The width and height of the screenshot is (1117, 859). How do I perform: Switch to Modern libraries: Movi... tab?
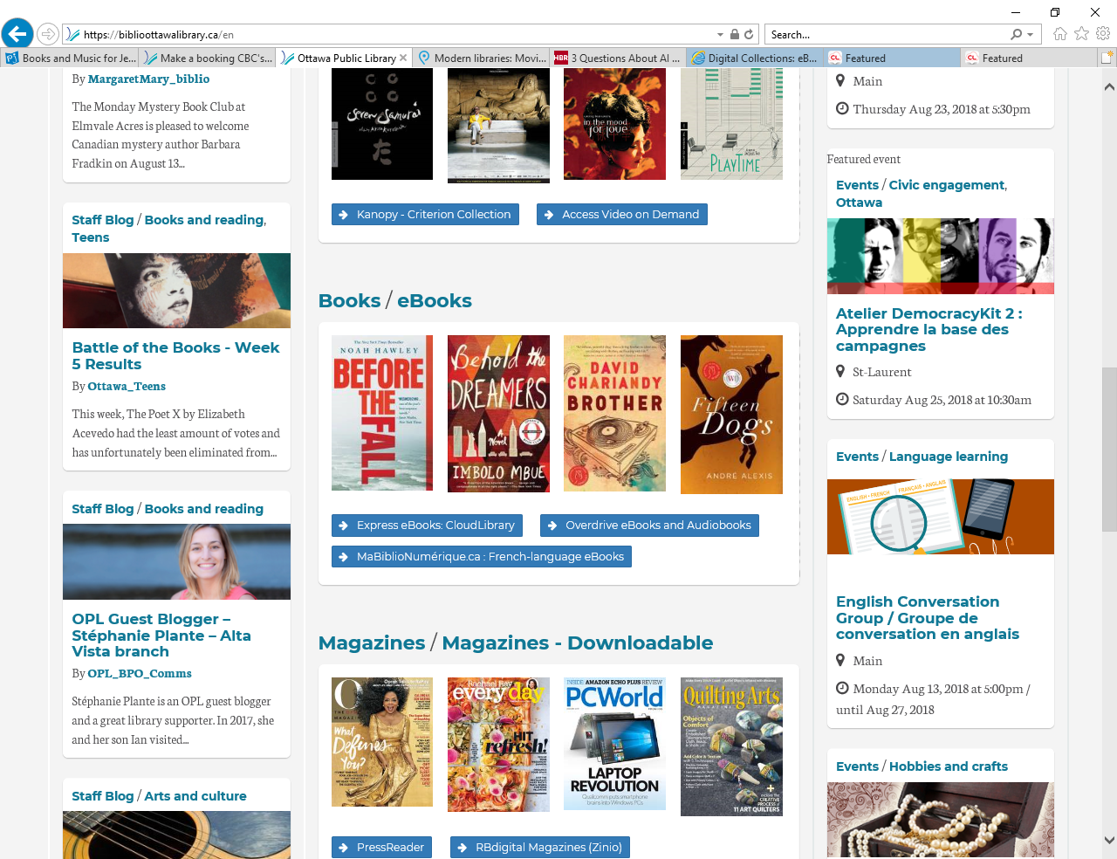482,58
